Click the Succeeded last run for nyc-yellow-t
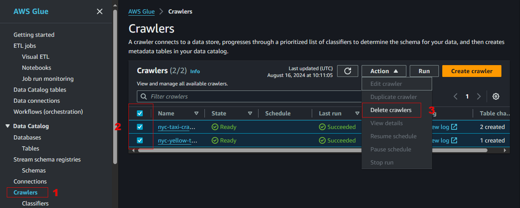Viewport: 520px width, 208px height. coord(338,140)
